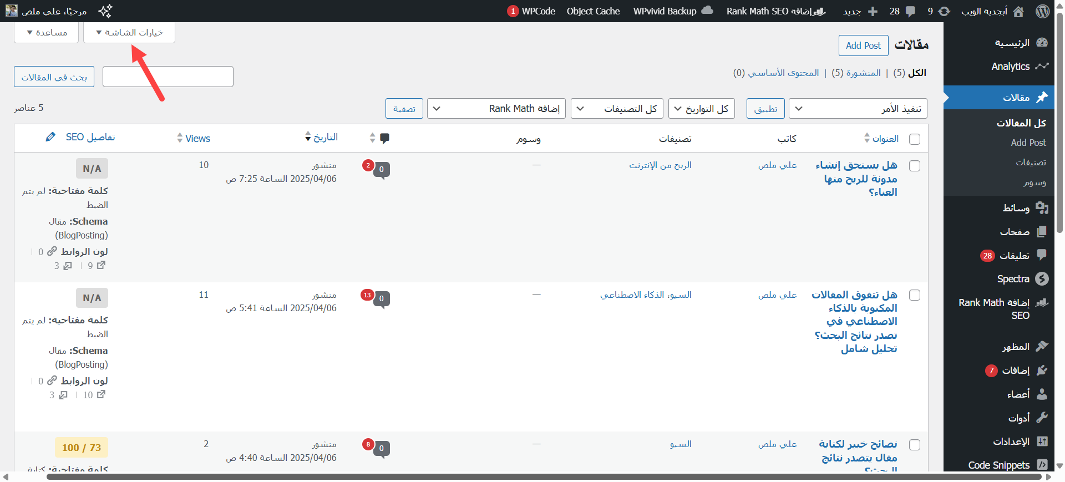Click the updates refresh icon in admin bar
The height and width of the screenshot is (482, 1065).
944,11
